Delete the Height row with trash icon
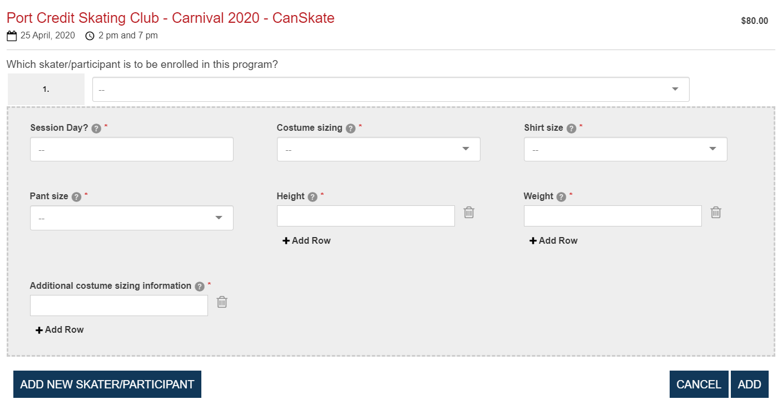The height and width of the screenshot is (409, 782). (469, 212)
